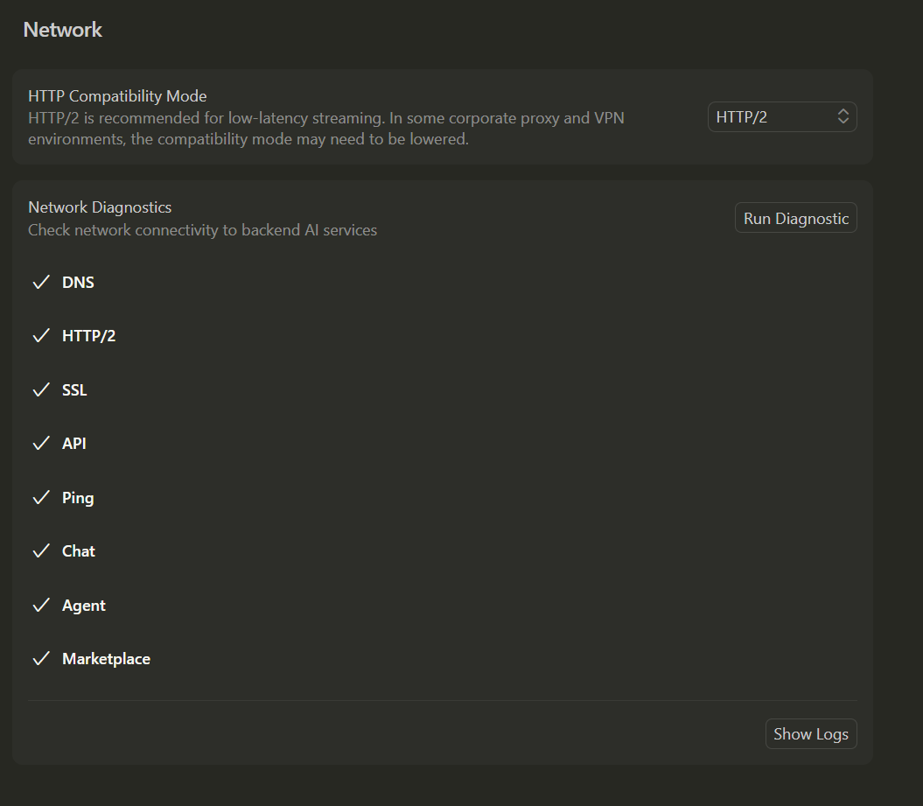Select the Agent diagnostic result label
923x806 pixels.
pos(84,606)
